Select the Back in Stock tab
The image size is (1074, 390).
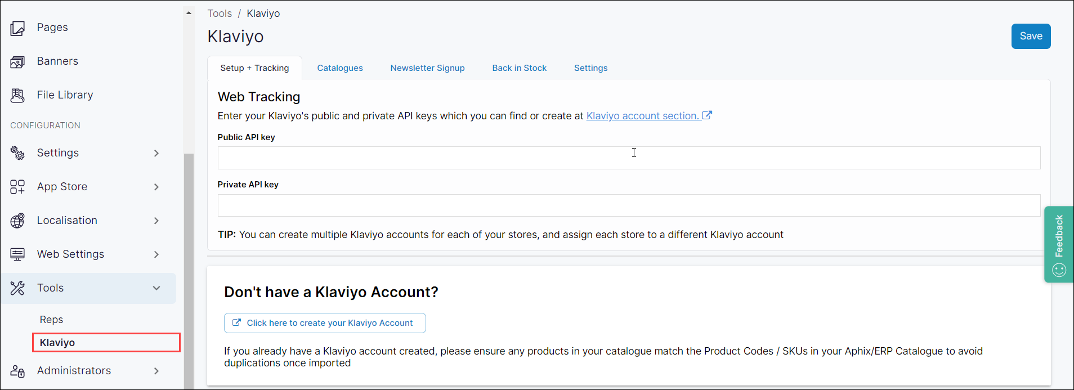point(519,68)
